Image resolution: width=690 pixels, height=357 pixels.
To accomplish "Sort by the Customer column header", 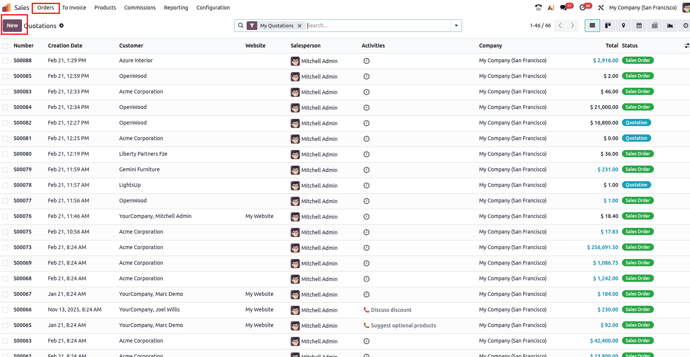I will 131,46.
